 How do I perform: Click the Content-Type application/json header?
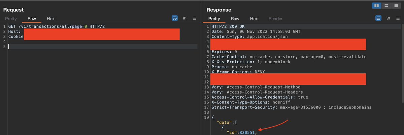[x=249, y=37]
